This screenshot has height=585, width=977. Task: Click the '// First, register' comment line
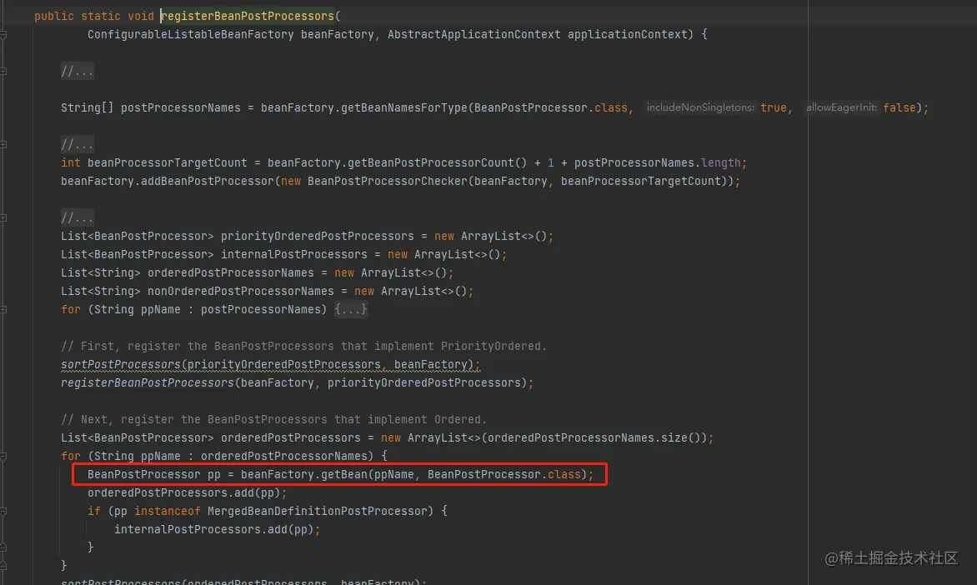303,346
